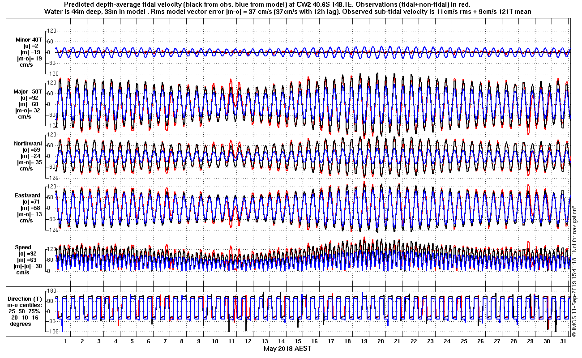Click the day '19' x-axis label
The width and height of the screenshot is (582, 358).
364,341
